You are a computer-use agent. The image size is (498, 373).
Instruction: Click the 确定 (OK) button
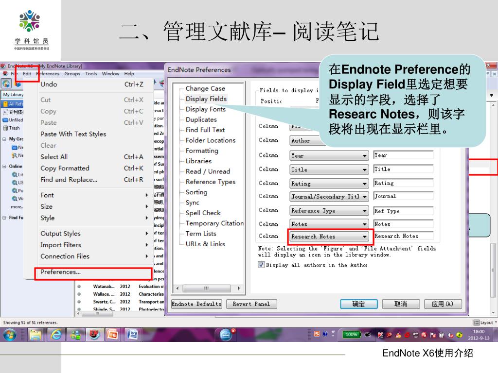(x=358, y=304)
